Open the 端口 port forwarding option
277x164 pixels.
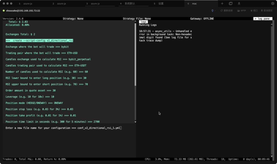(x=254, y=11)
